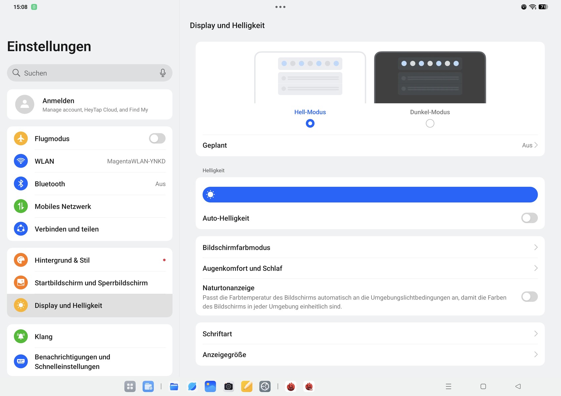This screenshot has width=561, height=396.
Task: Tap the recent apps menu navigation icon
Action: point(449,386)
